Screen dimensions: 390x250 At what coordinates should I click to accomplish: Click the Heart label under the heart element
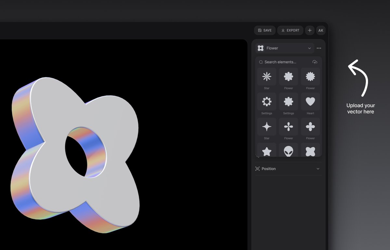(310, 113)
